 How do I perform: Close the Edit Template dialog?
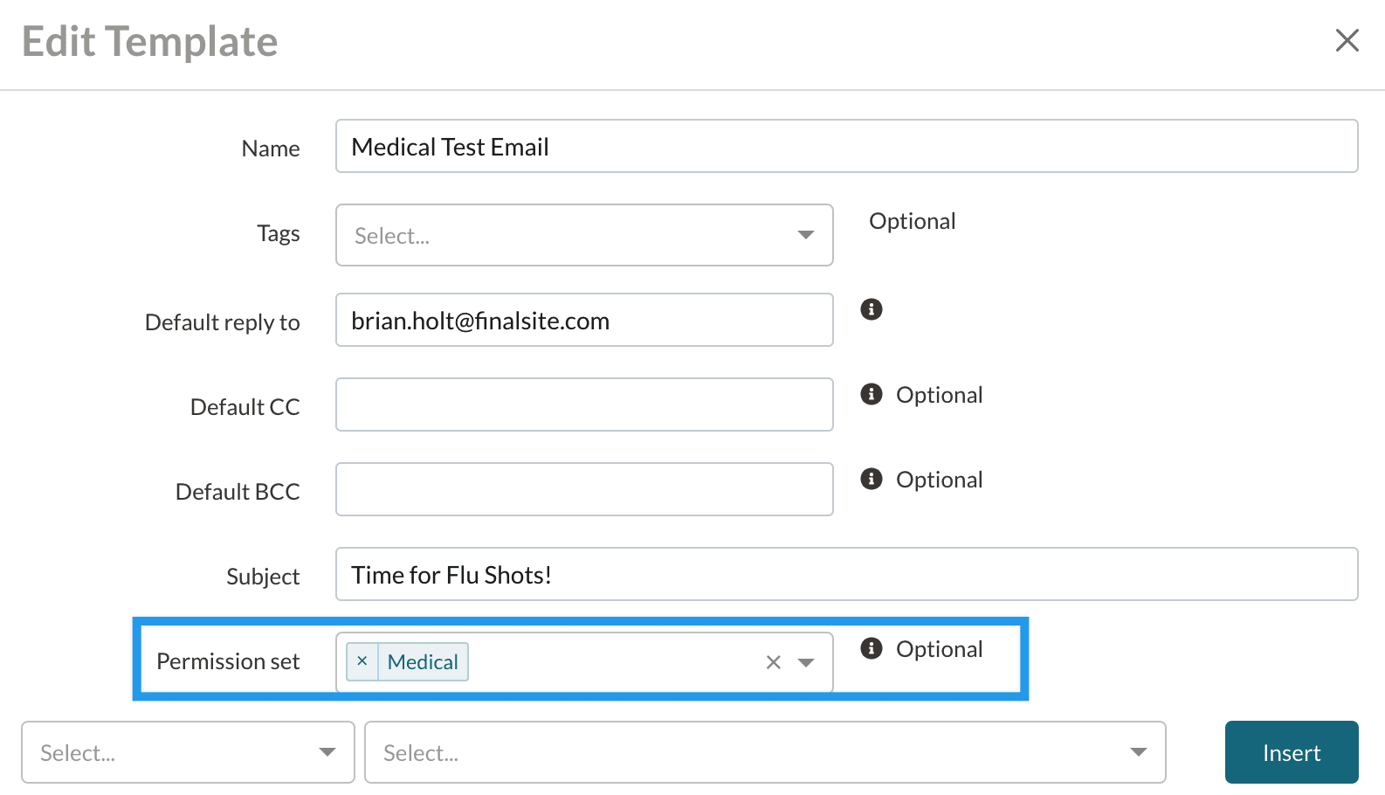(1347, 40)
